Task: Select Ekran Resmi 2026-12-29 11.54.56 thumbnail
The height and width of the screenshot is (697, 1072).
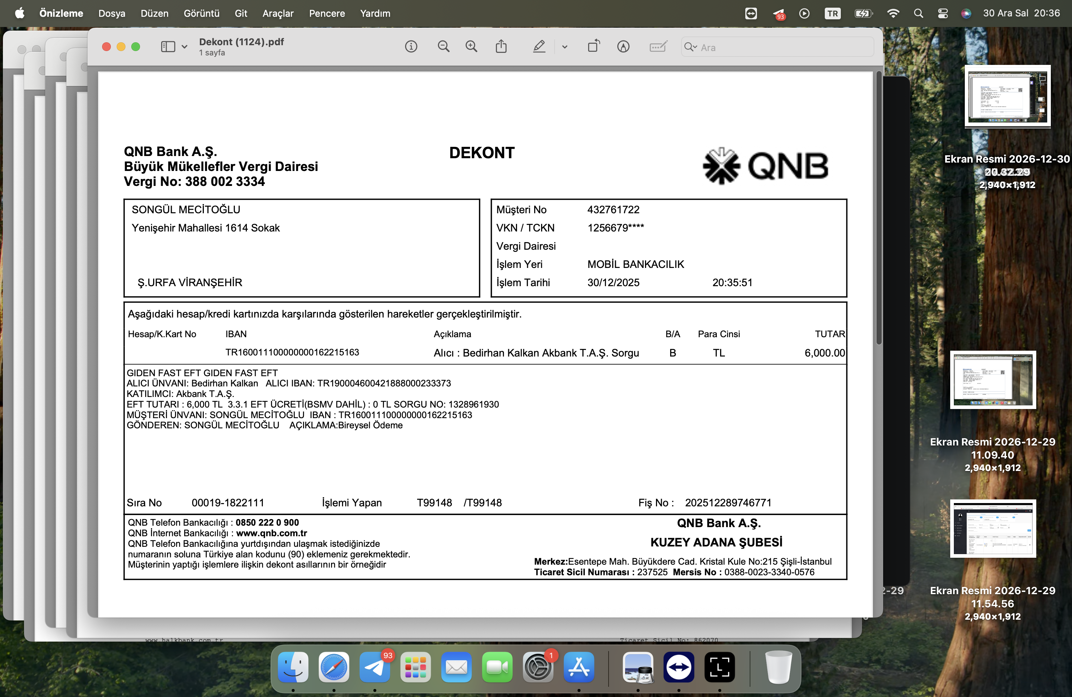Action: click(x=993, y=528)
